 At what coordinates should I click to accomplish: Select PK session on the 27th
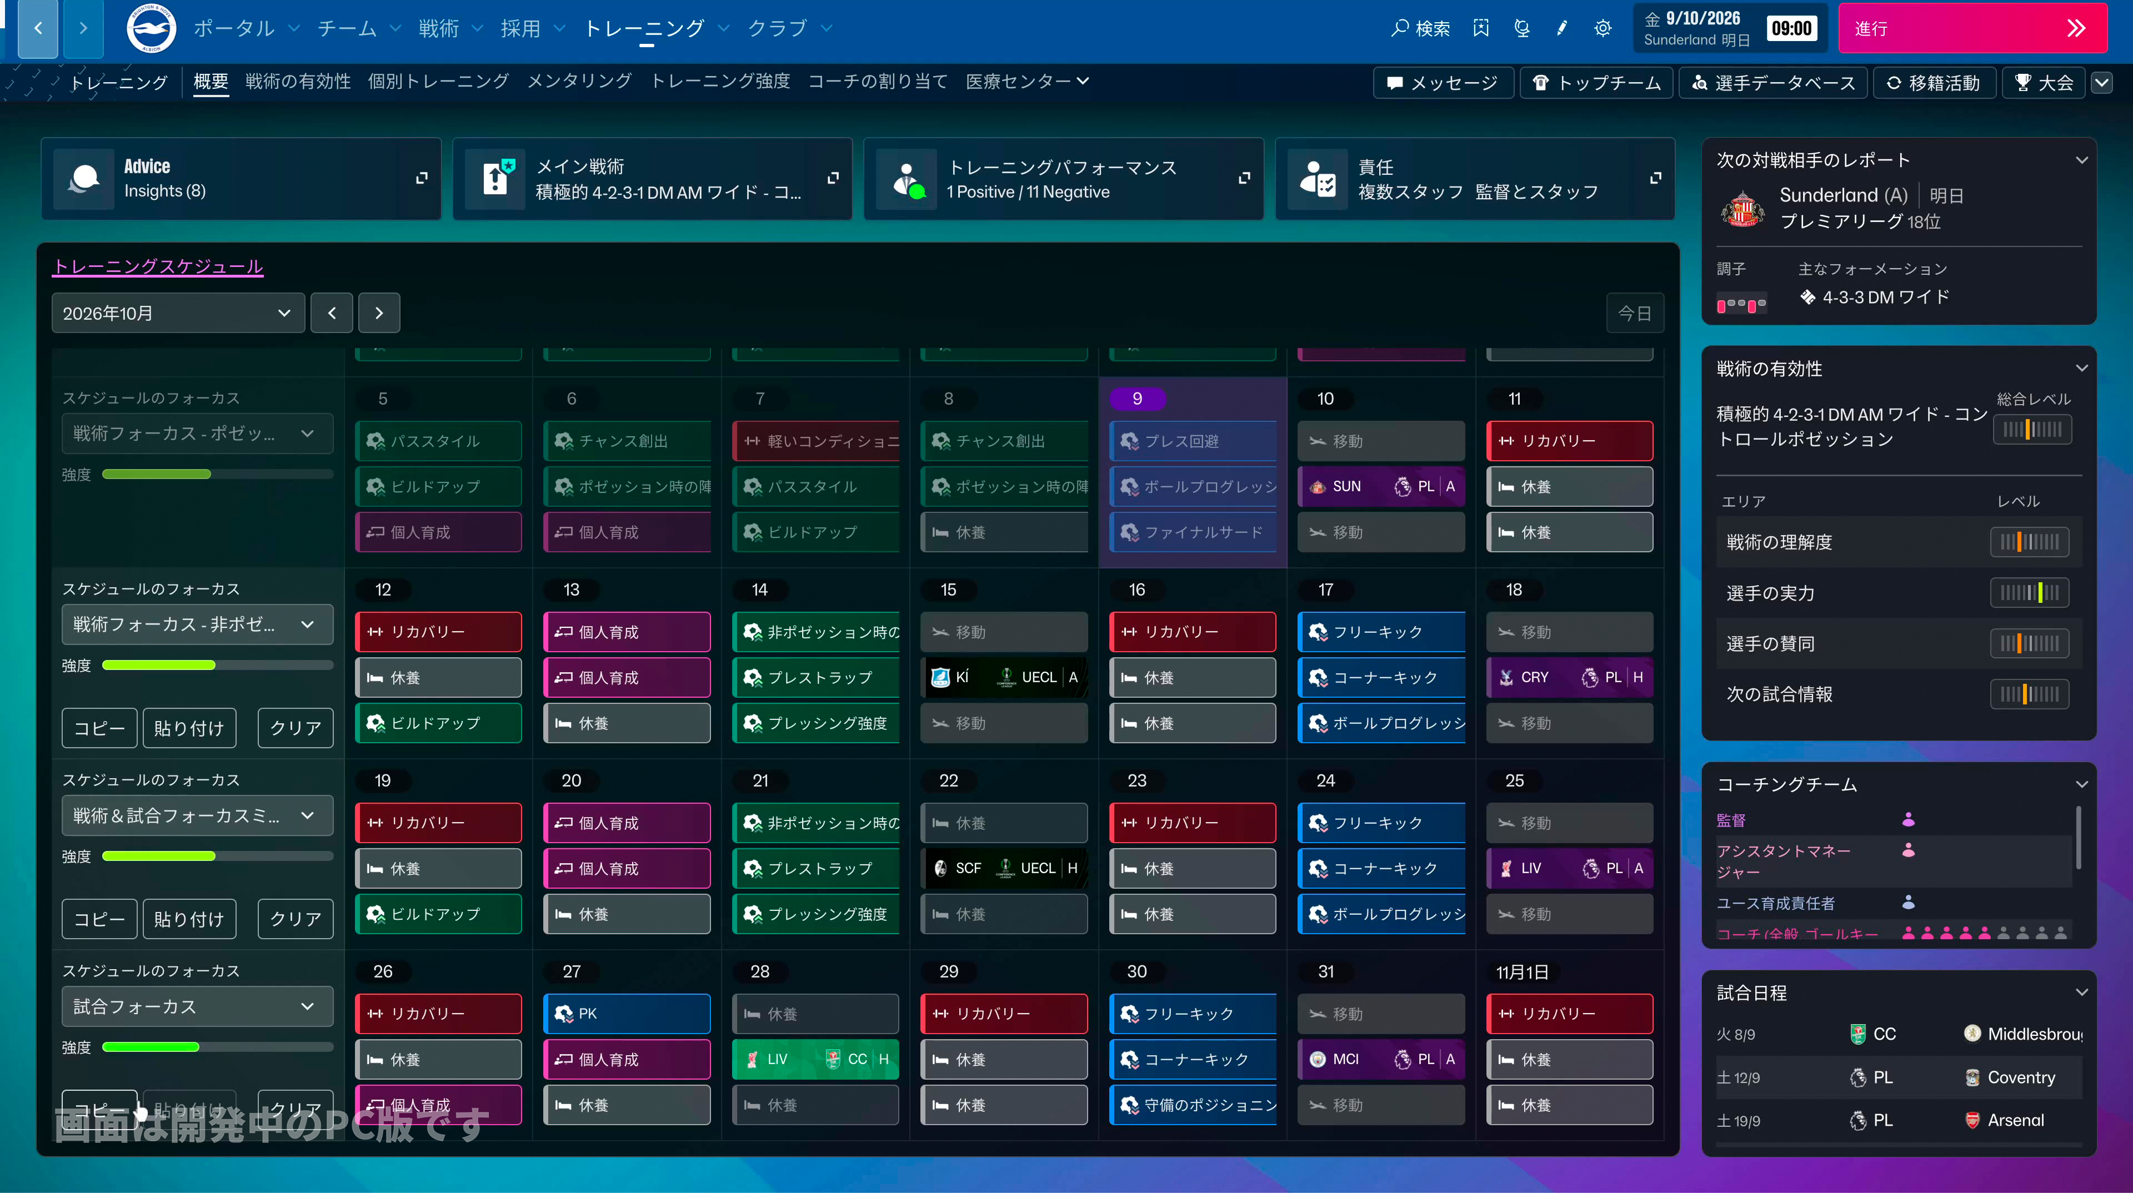point(627,1014)
